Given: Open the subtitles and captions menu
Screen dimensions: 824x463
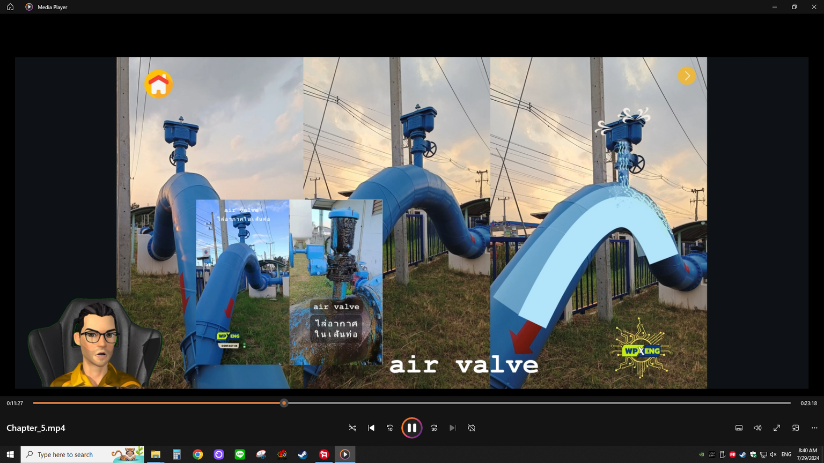Looking at the screenshot, I should click(739, 428).
